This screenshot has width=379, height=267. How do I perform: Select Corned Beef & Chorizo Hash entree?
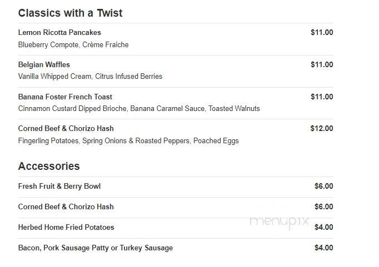pyautogui.click(x=66, y=128)
